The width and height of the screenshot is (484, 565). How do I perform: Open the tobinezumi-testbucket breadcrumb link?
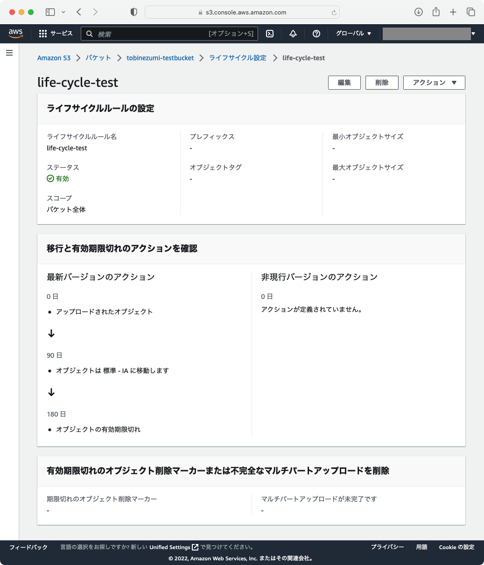[x=160, y=57]
